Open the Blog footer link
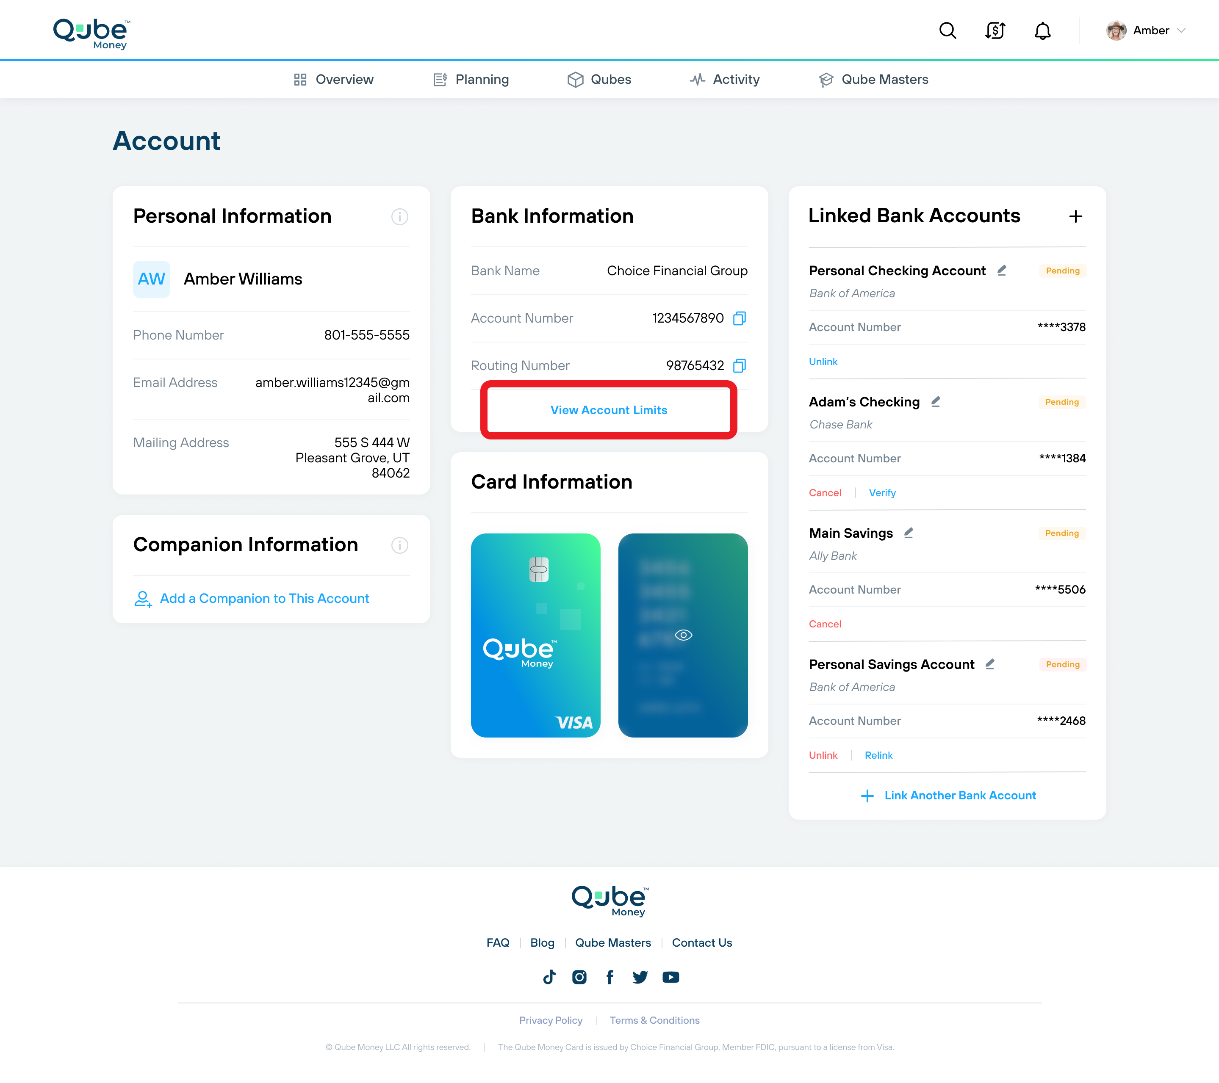Screen dimensions: 1219x1083 [542, 942]
